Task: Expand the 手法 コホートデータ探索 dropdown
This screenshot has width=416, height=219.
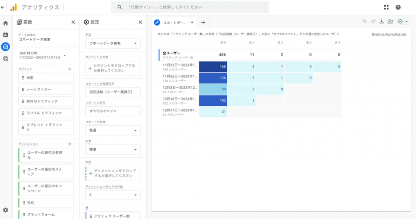Action: 113,43
